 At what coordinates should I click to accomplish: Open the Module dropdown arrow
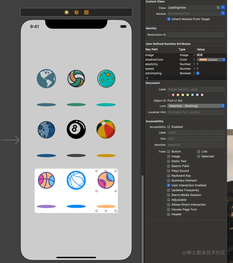point(223,13)
